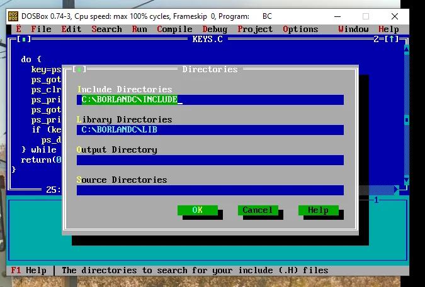This screenshot has width=425, height=287.
Task: Confirm the directories with OK
Action: click(198, 210)
